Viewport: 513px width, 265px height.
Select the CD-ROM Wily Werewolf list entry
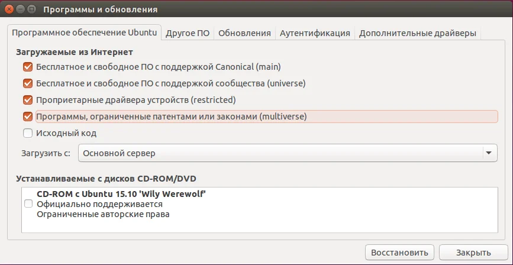tap(121, 194)
